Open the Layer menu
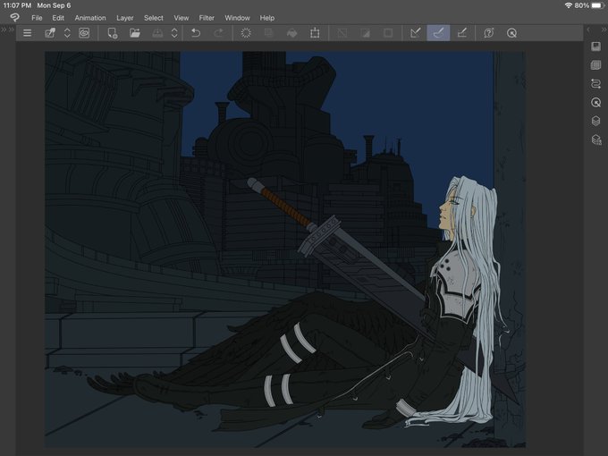This screenshot has width=608, height=456. click(125, 18)
